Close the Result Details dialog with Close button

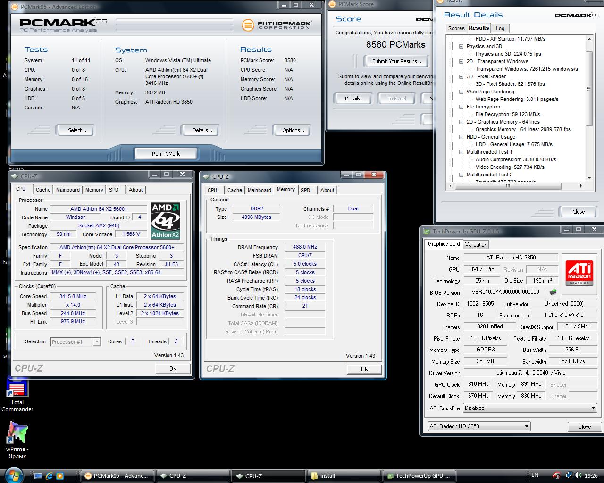coord(579,212)
